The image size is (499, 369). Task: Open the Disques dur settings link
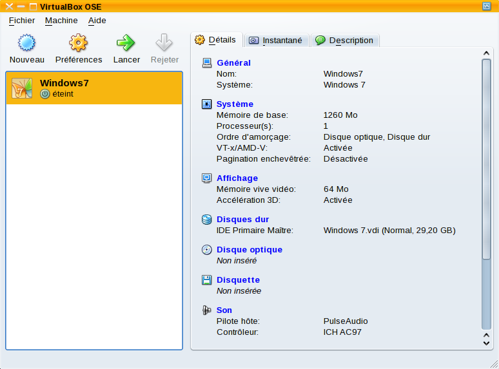[243, 220]
